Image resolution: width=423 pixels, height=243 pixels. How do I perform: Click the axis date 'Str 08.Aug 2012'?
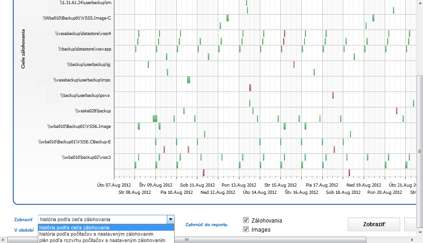pyautogui.click(x=134, y=192)
